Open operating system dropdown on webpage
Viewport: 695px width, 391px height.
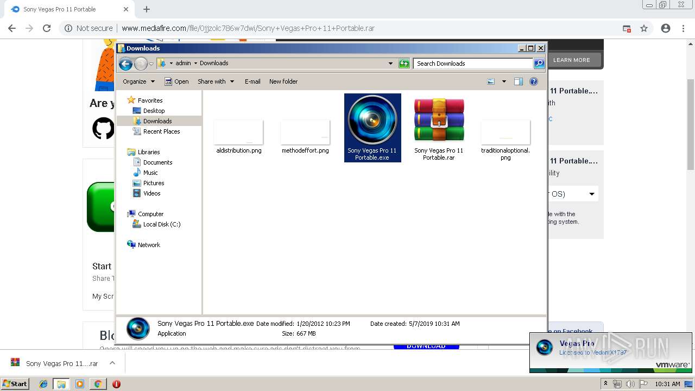click(x=574, y=194)
